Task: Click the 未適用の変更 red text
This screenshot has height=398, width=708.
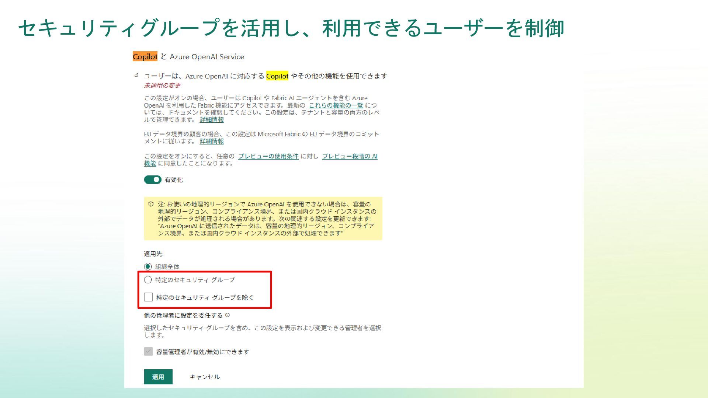Action: click(162, 85)
